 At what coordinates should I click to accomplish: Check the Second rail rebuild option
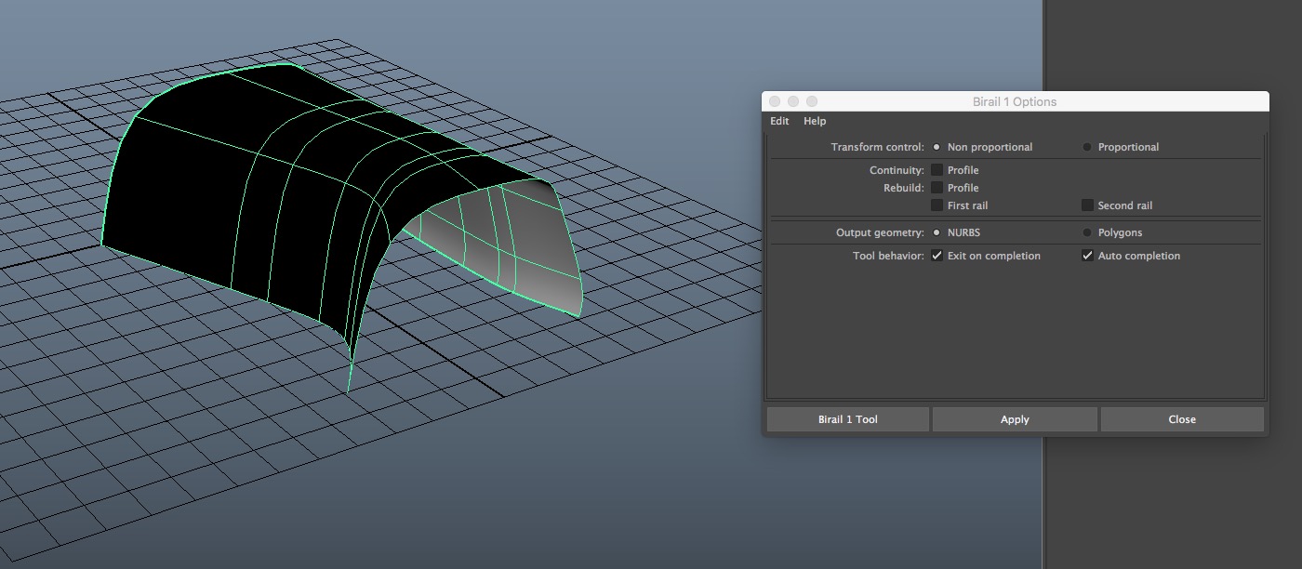click(1087, 205)
